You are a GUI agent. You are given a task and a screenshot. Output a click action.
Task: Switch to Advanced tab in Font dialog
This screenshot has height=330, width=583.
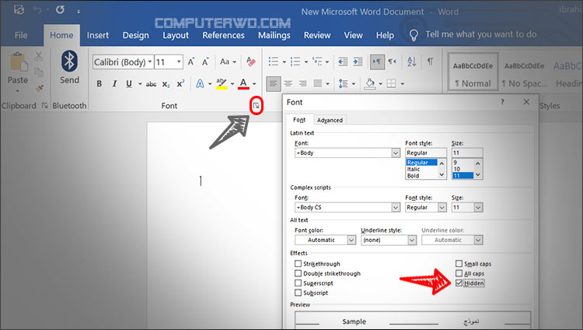click(x=330, y=120)
